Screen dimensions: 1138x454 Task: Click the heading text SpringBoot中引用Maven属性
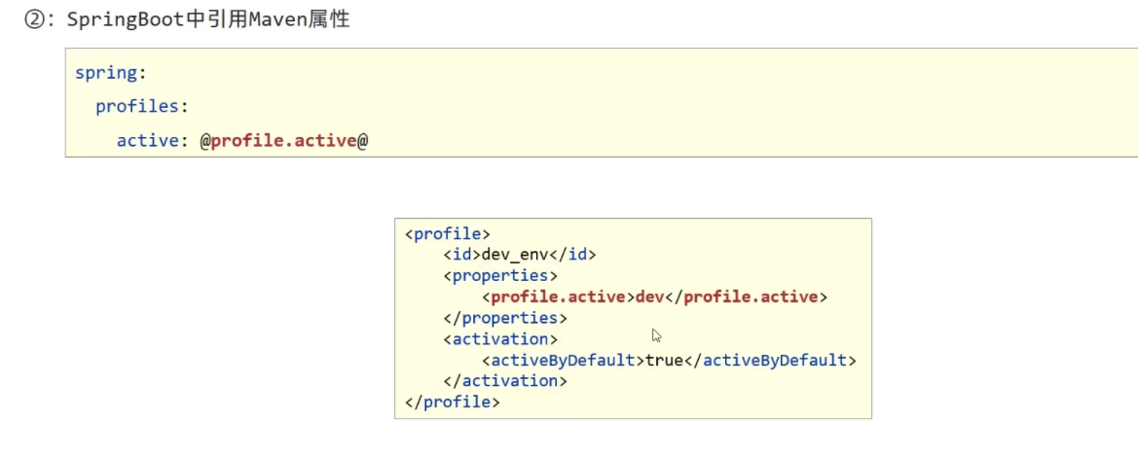coord(207,20)
